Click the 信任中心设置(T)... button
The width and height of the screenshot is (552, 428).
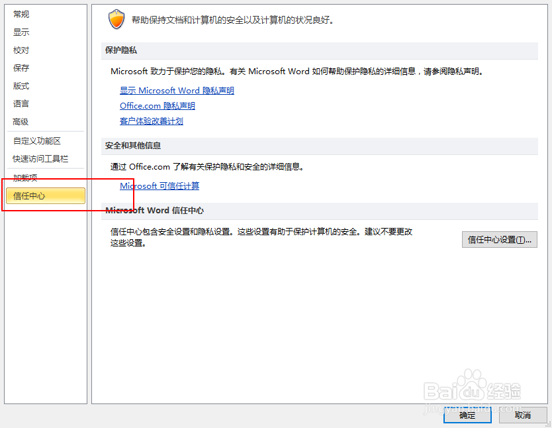tap(499, 240)
